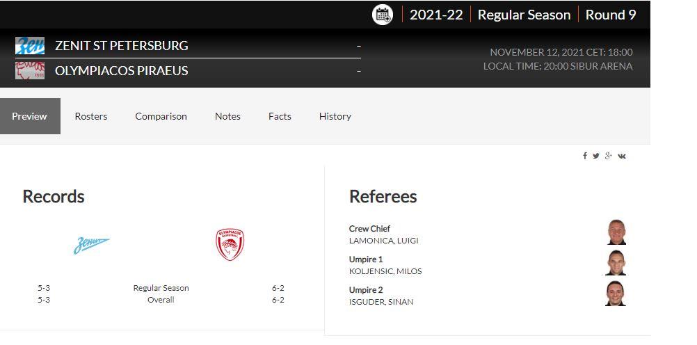Image resolution: width=697 pixels, height=345 pixels.
Task: Click the Olympiacos crest under Records
Action: (230, 245)
